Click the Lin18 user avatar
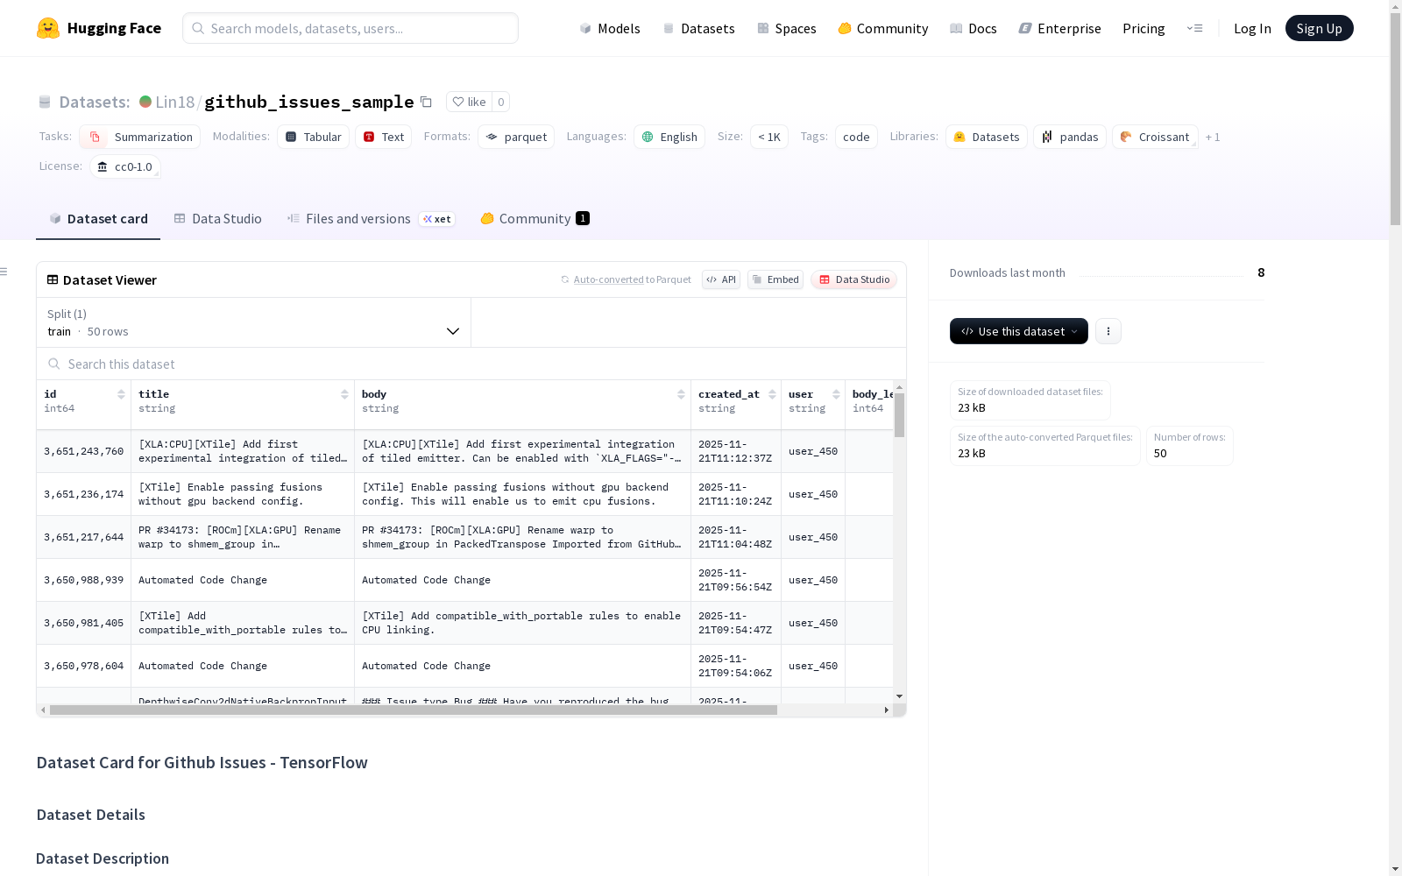Screen dimensions: 1402x876 145,102
